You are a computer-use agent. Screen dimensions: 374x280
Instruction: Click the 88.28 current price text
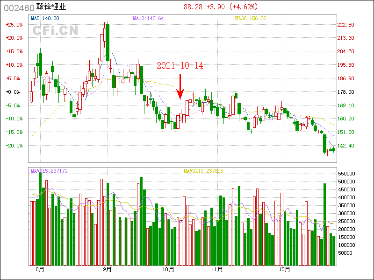193,7
